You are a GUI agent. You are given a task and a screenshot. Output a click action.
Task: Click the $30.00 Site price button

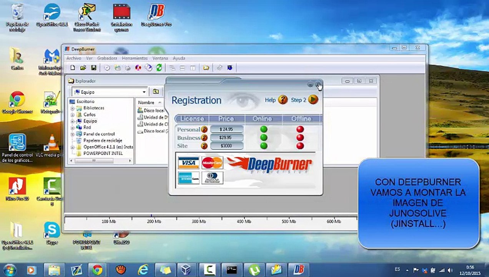[x=227, y=146]
